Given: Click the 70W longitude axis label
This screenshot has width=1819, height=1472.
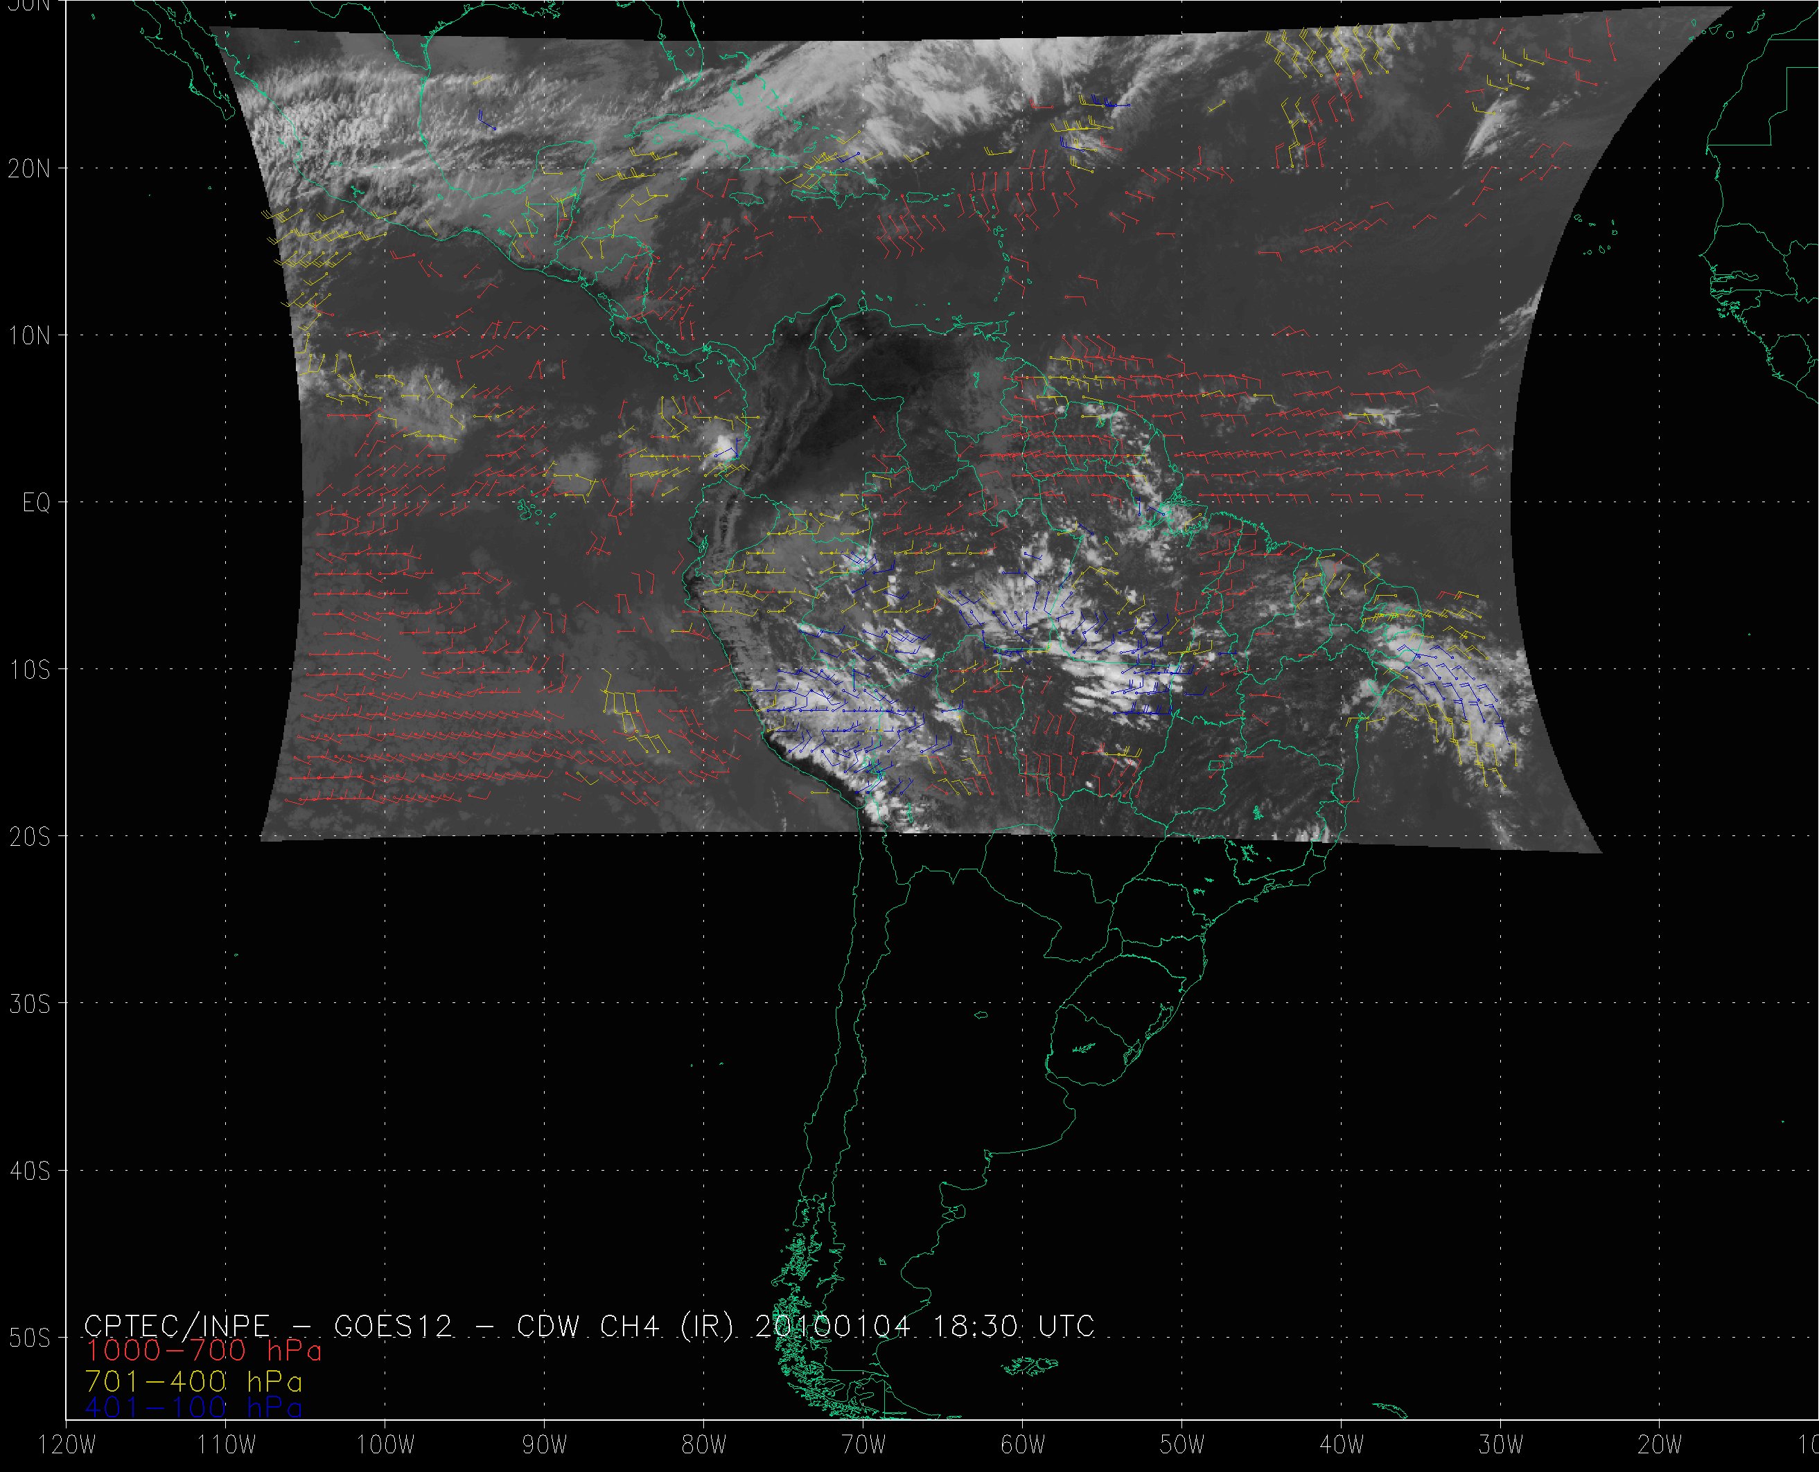Looking at the screenshot, I should (x=863, y=1446).
